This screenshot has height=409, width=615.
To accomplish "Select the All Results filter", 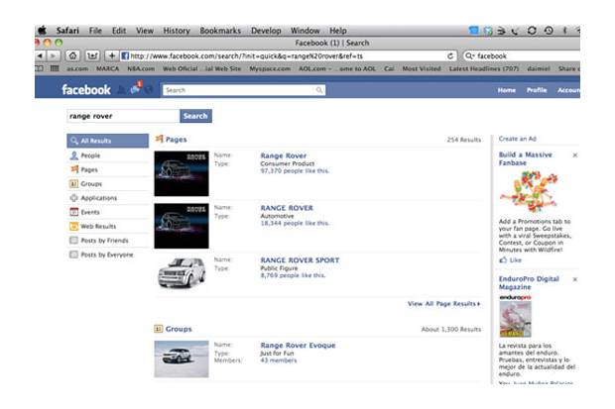I will tap(108, 141).
